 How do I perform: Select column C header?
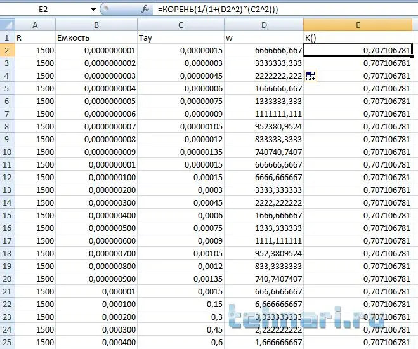[x=181, y=25]
